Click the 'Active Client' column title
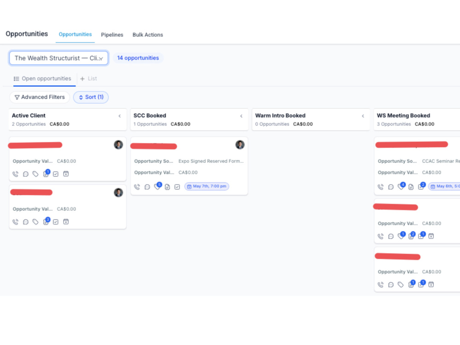Screen dimensions: 460x345 pos(29,115)
